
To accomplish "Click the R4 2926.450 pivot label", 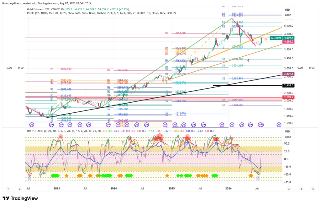I will point(118,70).
